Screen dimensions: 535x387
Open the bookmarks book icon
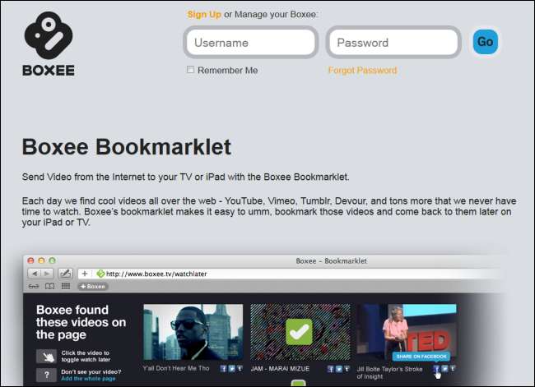point(50,286)
